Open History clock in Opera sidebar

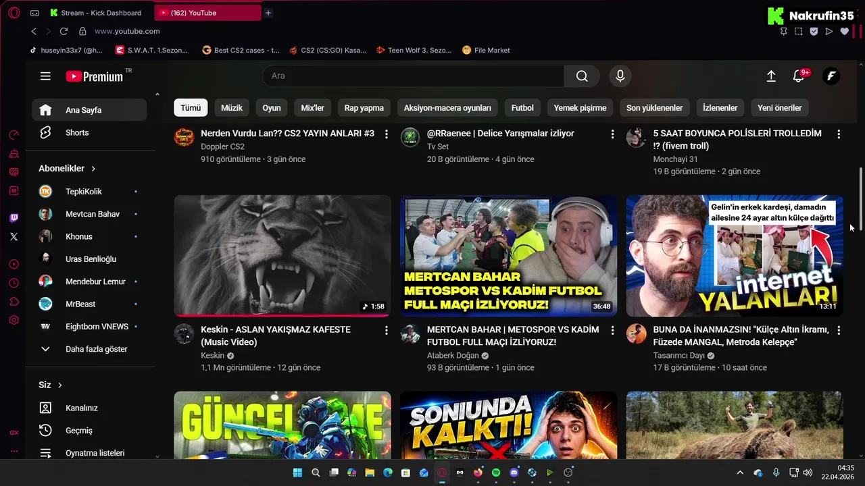coord(14,283)
